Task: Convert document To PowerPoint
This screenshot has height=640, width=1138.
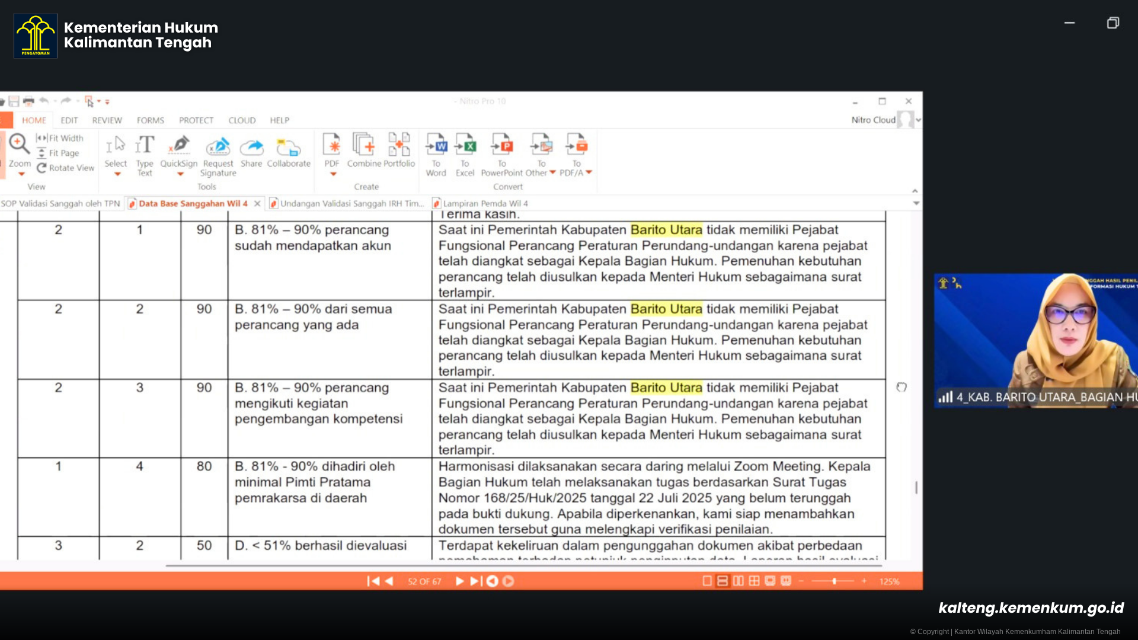Action: coord(502,155)
